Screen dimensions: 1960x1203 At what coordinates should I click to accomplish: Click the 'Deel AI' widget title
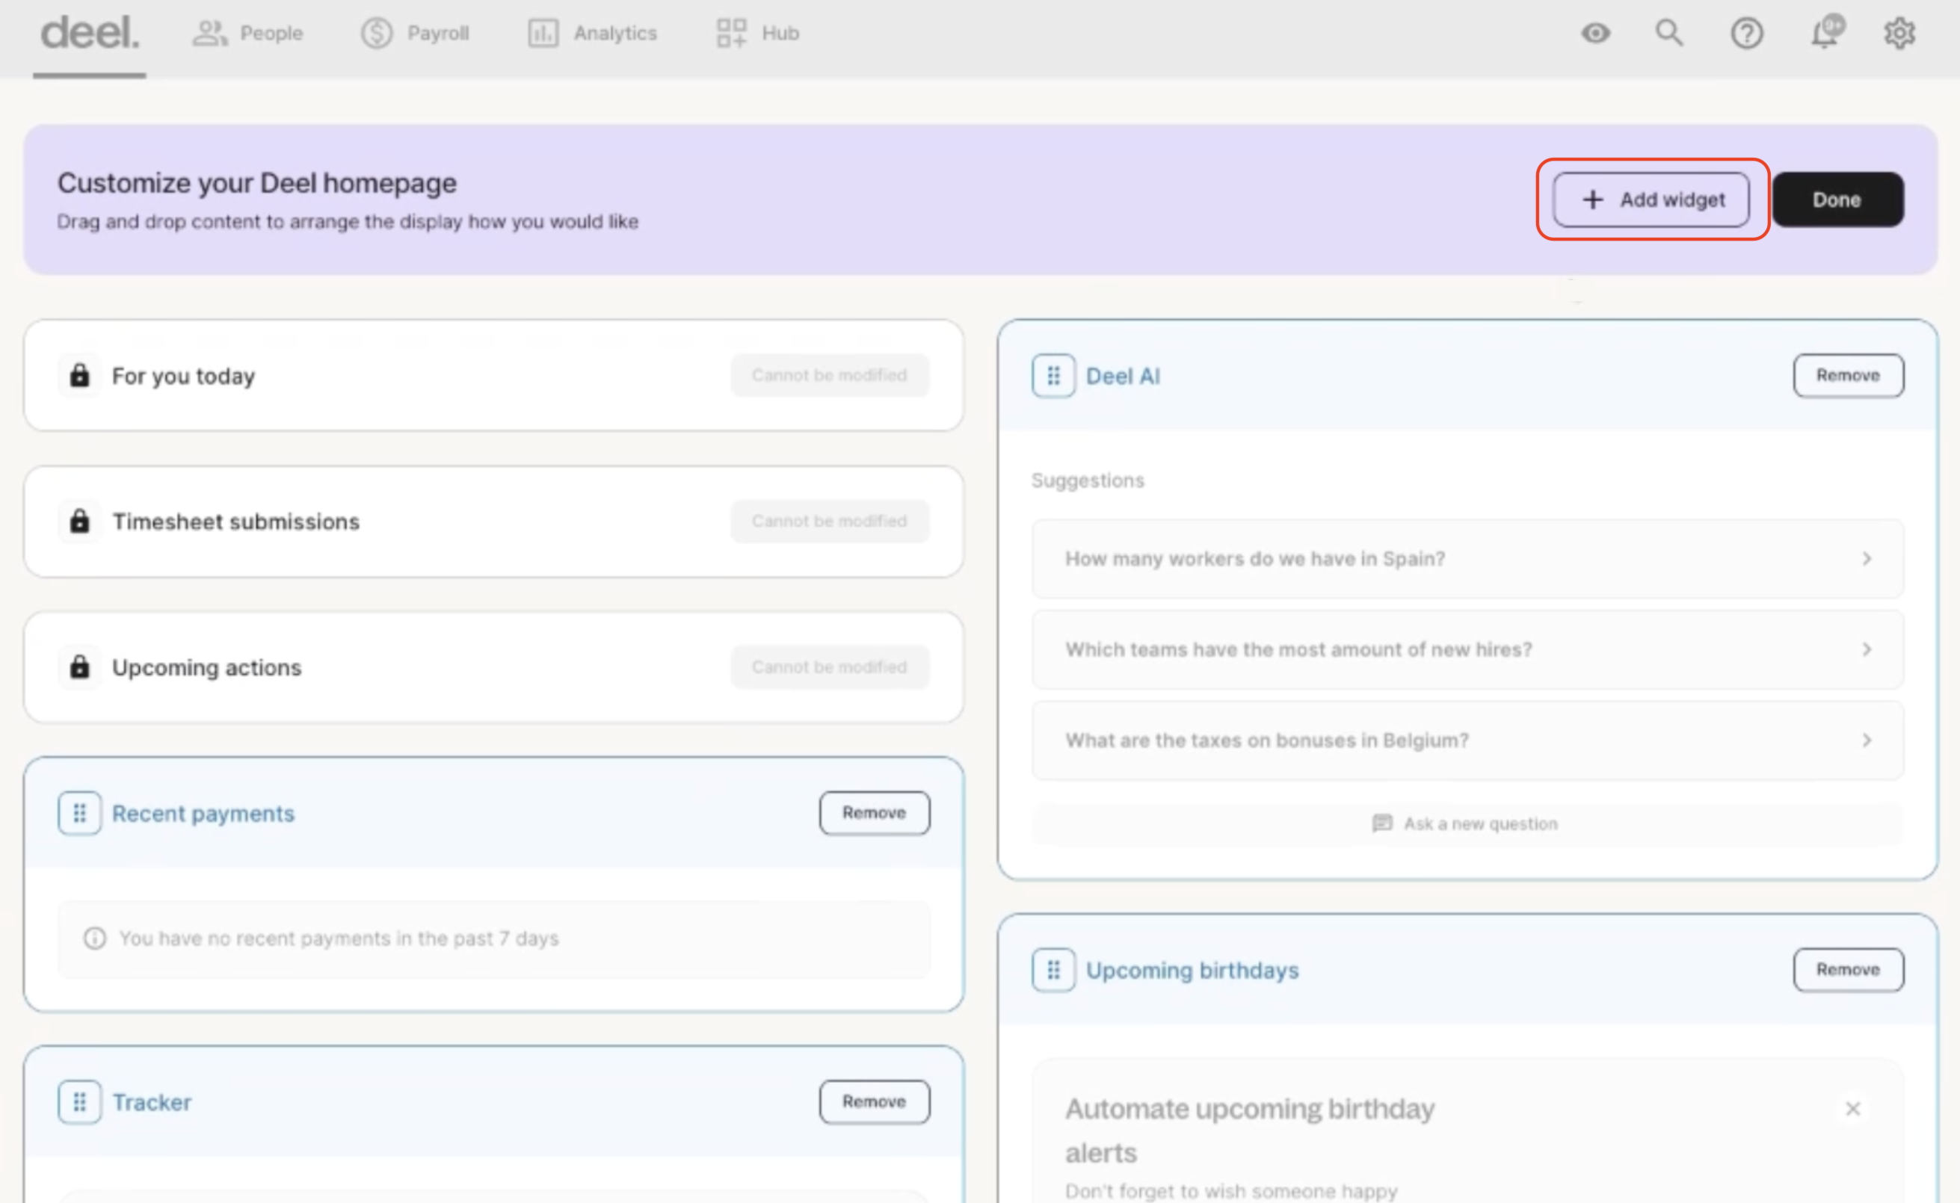[1123, 376]
